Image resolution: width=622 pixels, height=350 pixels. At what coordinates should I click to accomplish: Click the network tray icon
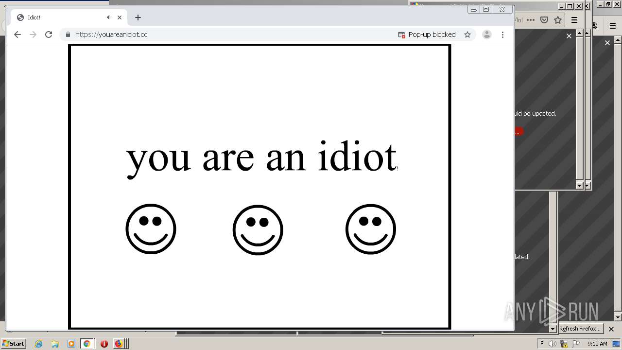[x=564, y=344]
